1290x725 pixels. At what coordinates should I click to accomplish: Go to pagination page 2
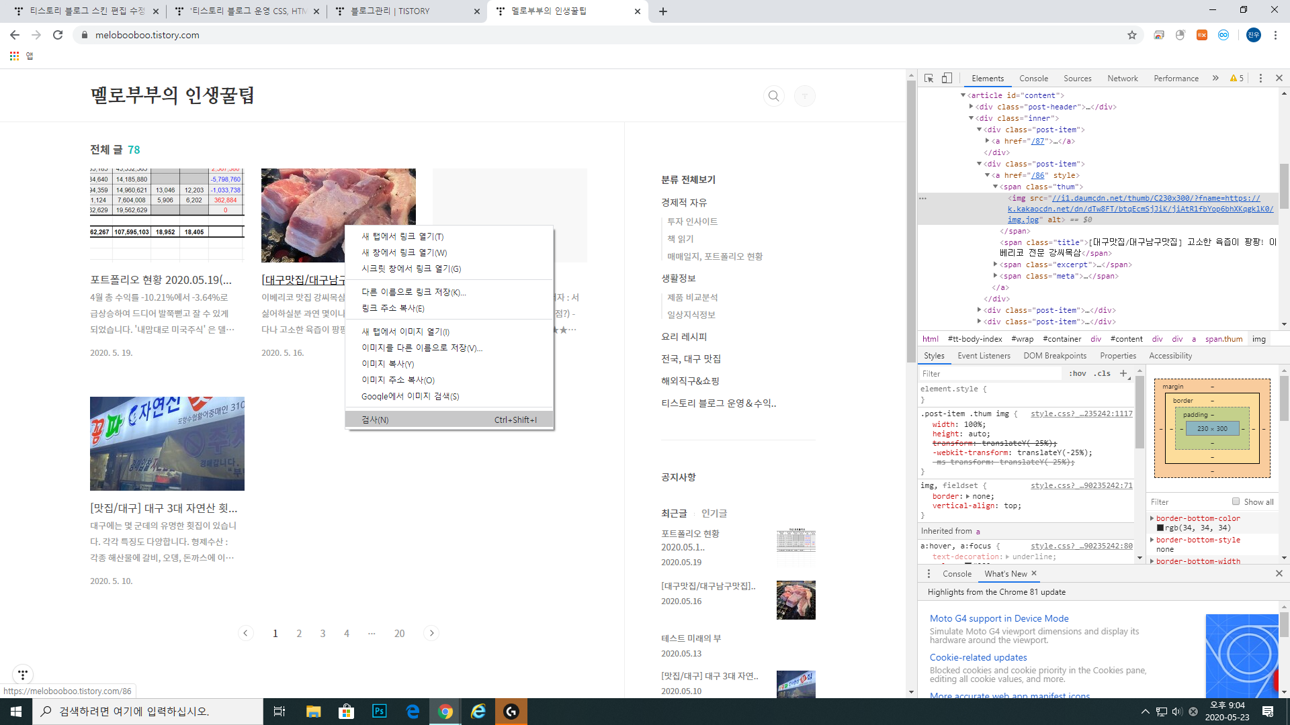click(299, 633)
